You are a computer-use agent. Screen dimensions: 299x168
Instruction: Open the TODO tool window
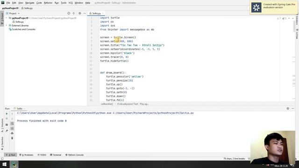[x=42, y=155]
